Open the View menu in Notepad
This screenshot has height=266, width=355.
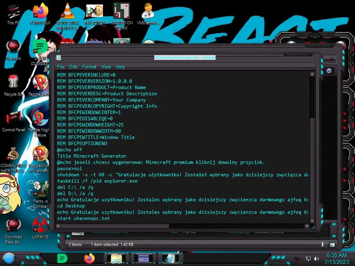click(x=106, y=67)
